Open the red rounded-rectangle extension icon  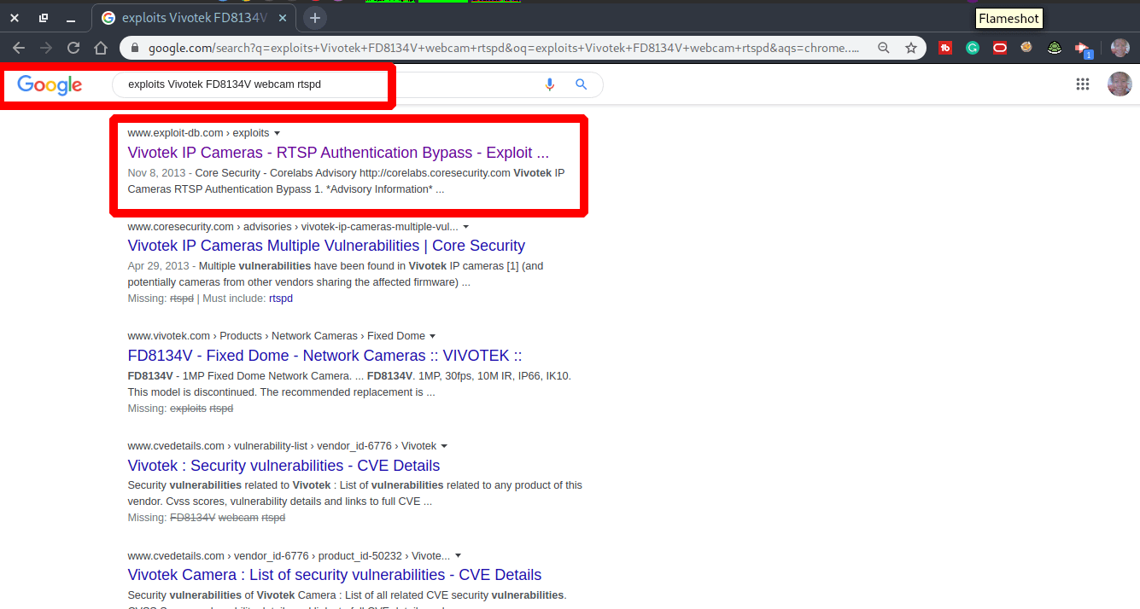click(x=1000, y=49)
